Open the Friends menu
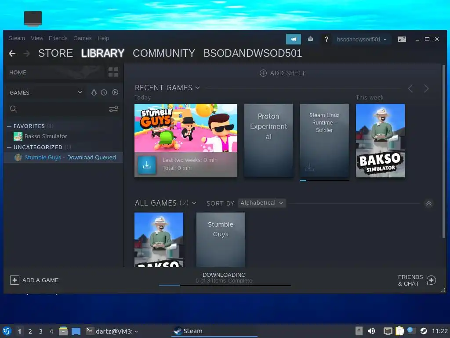The image size is (450, 338). pos(58,38)
